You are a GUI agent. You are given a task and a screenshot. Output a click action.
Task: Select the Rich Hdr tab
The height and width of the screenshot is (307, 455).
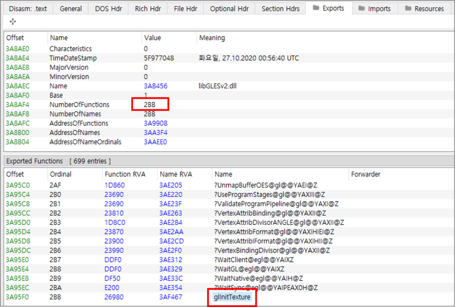coord(148,8)
